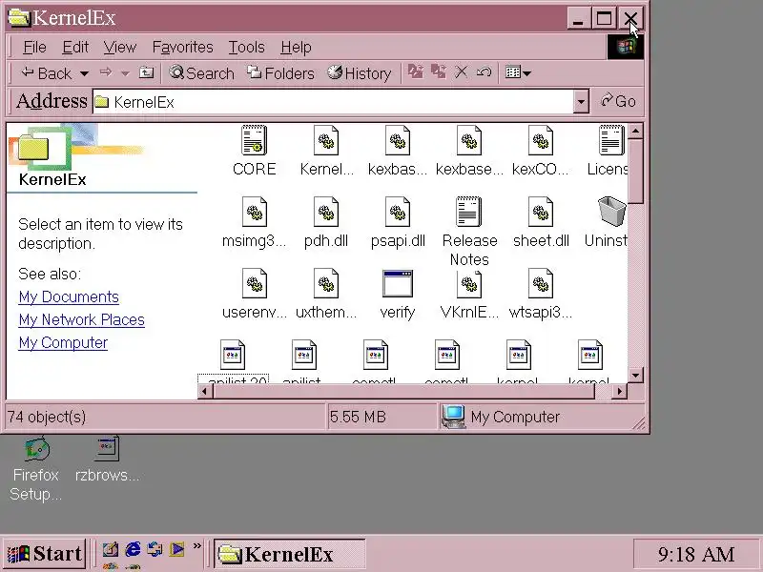Click the History toolbar button
Viewport: 763px width, 572px height.
(360, 73)
